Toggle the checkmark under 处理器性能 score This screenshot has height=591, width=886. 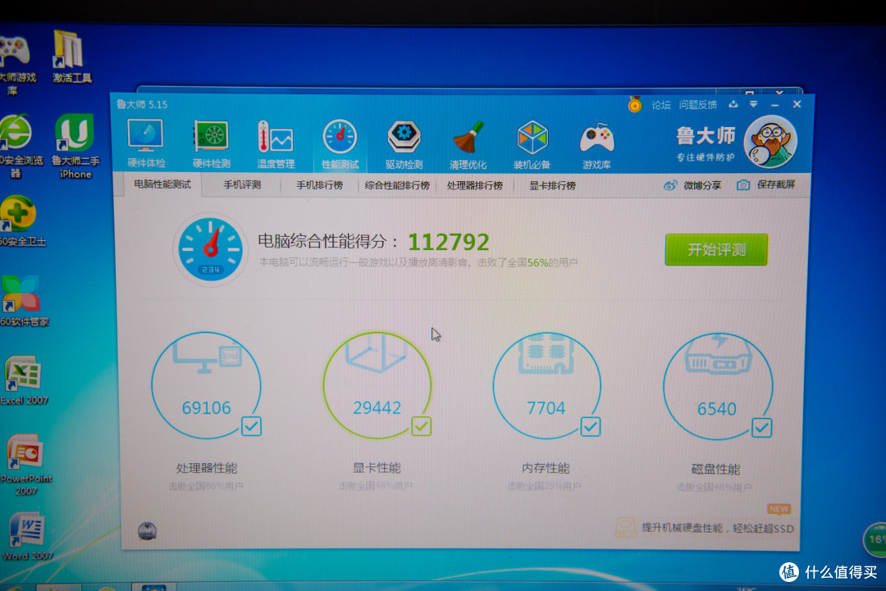(250, 427)
